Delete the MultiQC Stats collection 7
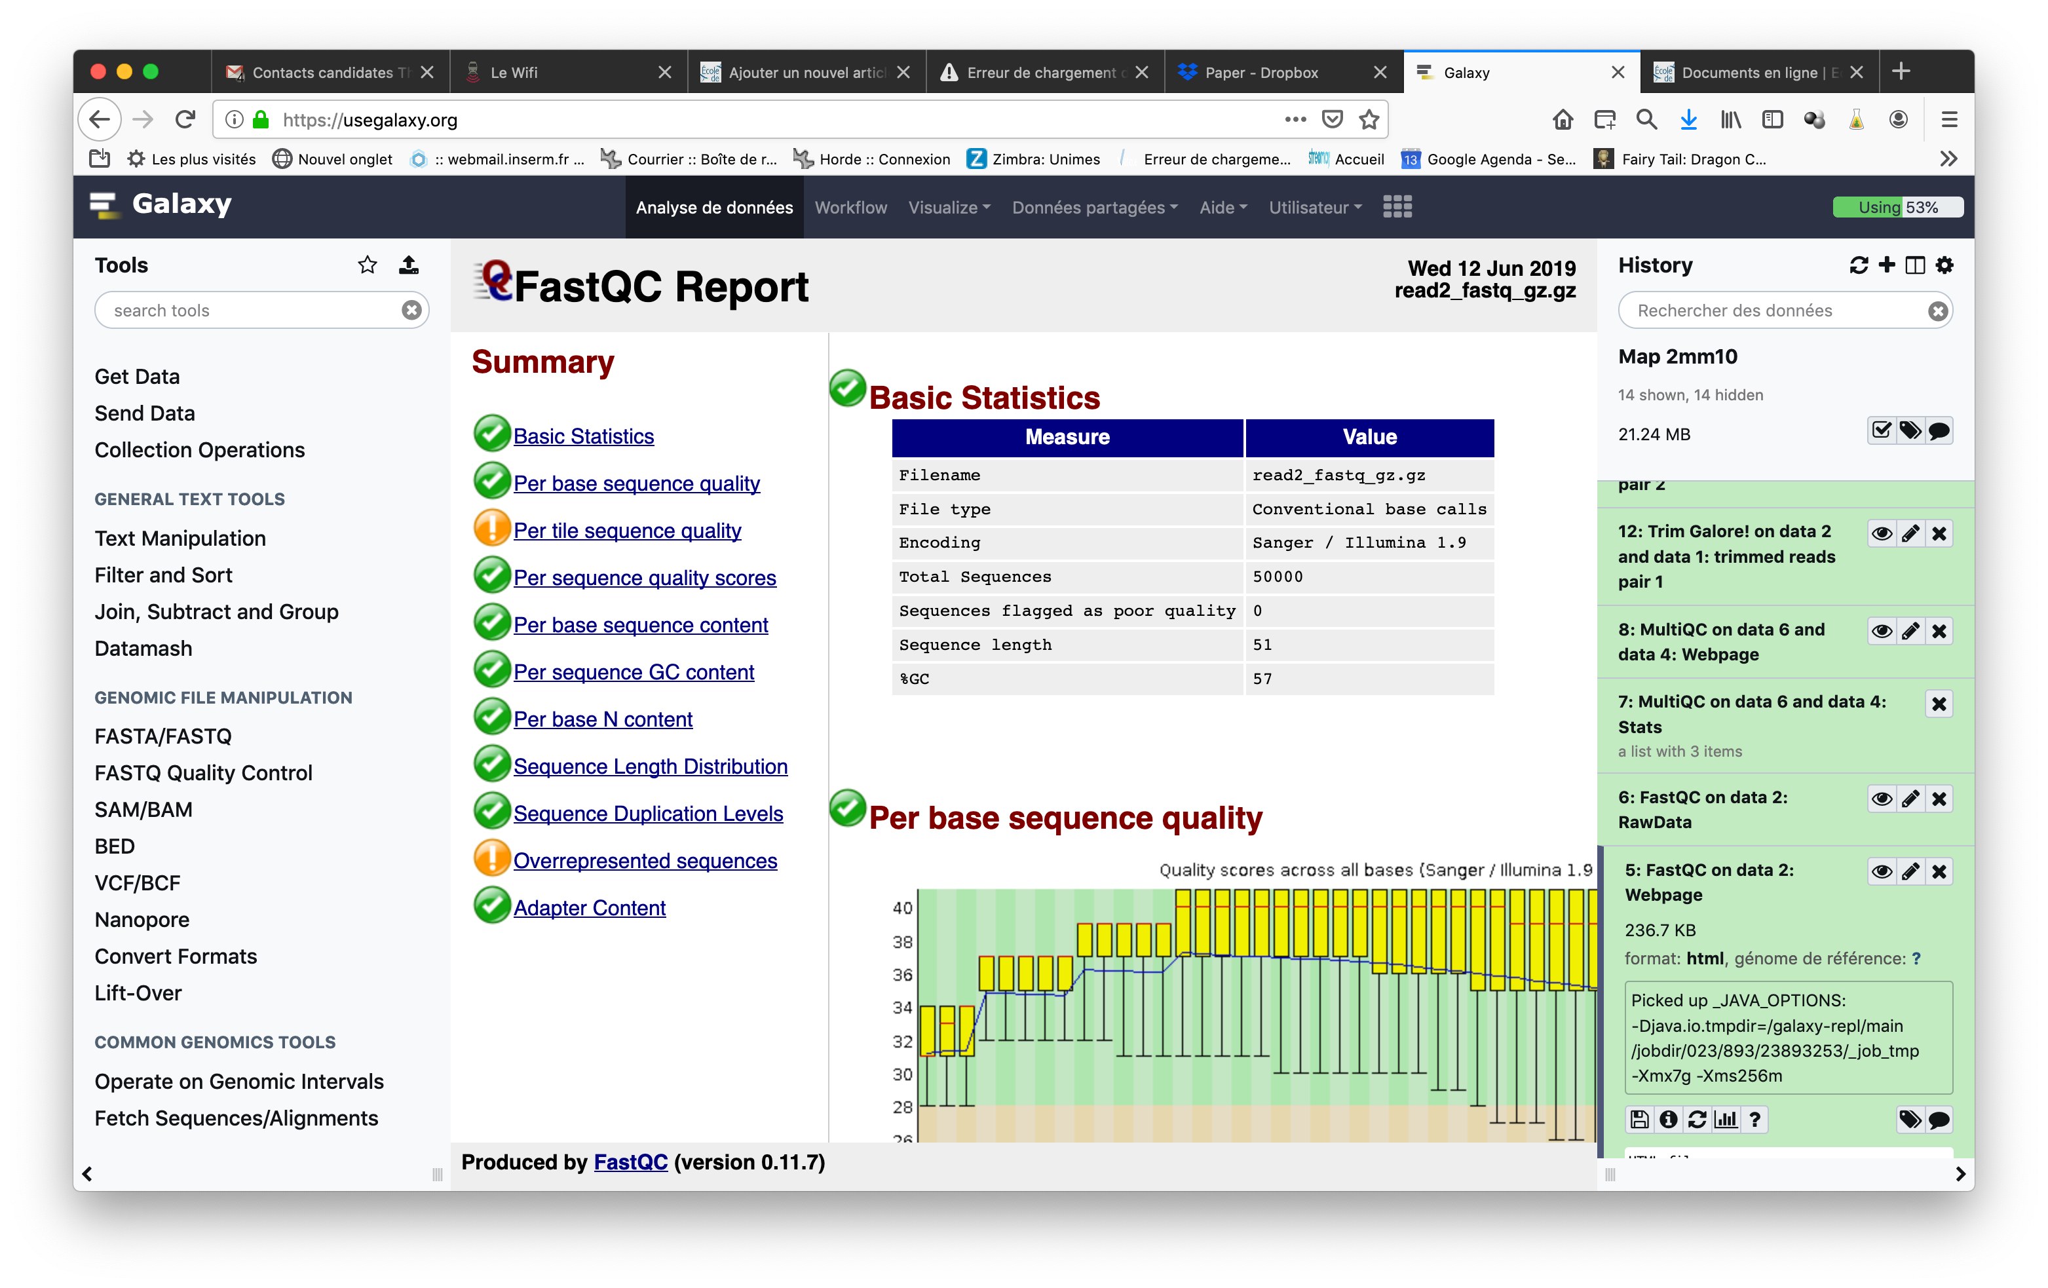The image size is (2048, 1288). pos(1939,704)
